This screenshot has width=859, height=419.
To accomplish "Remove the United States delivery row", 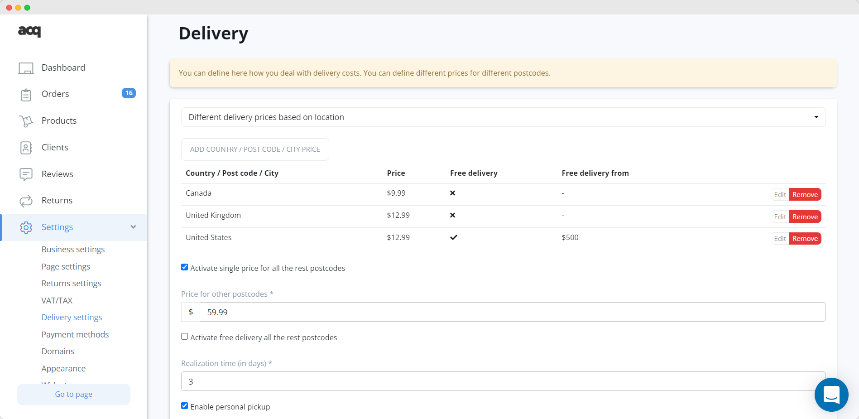I will [x=805, y=238].
